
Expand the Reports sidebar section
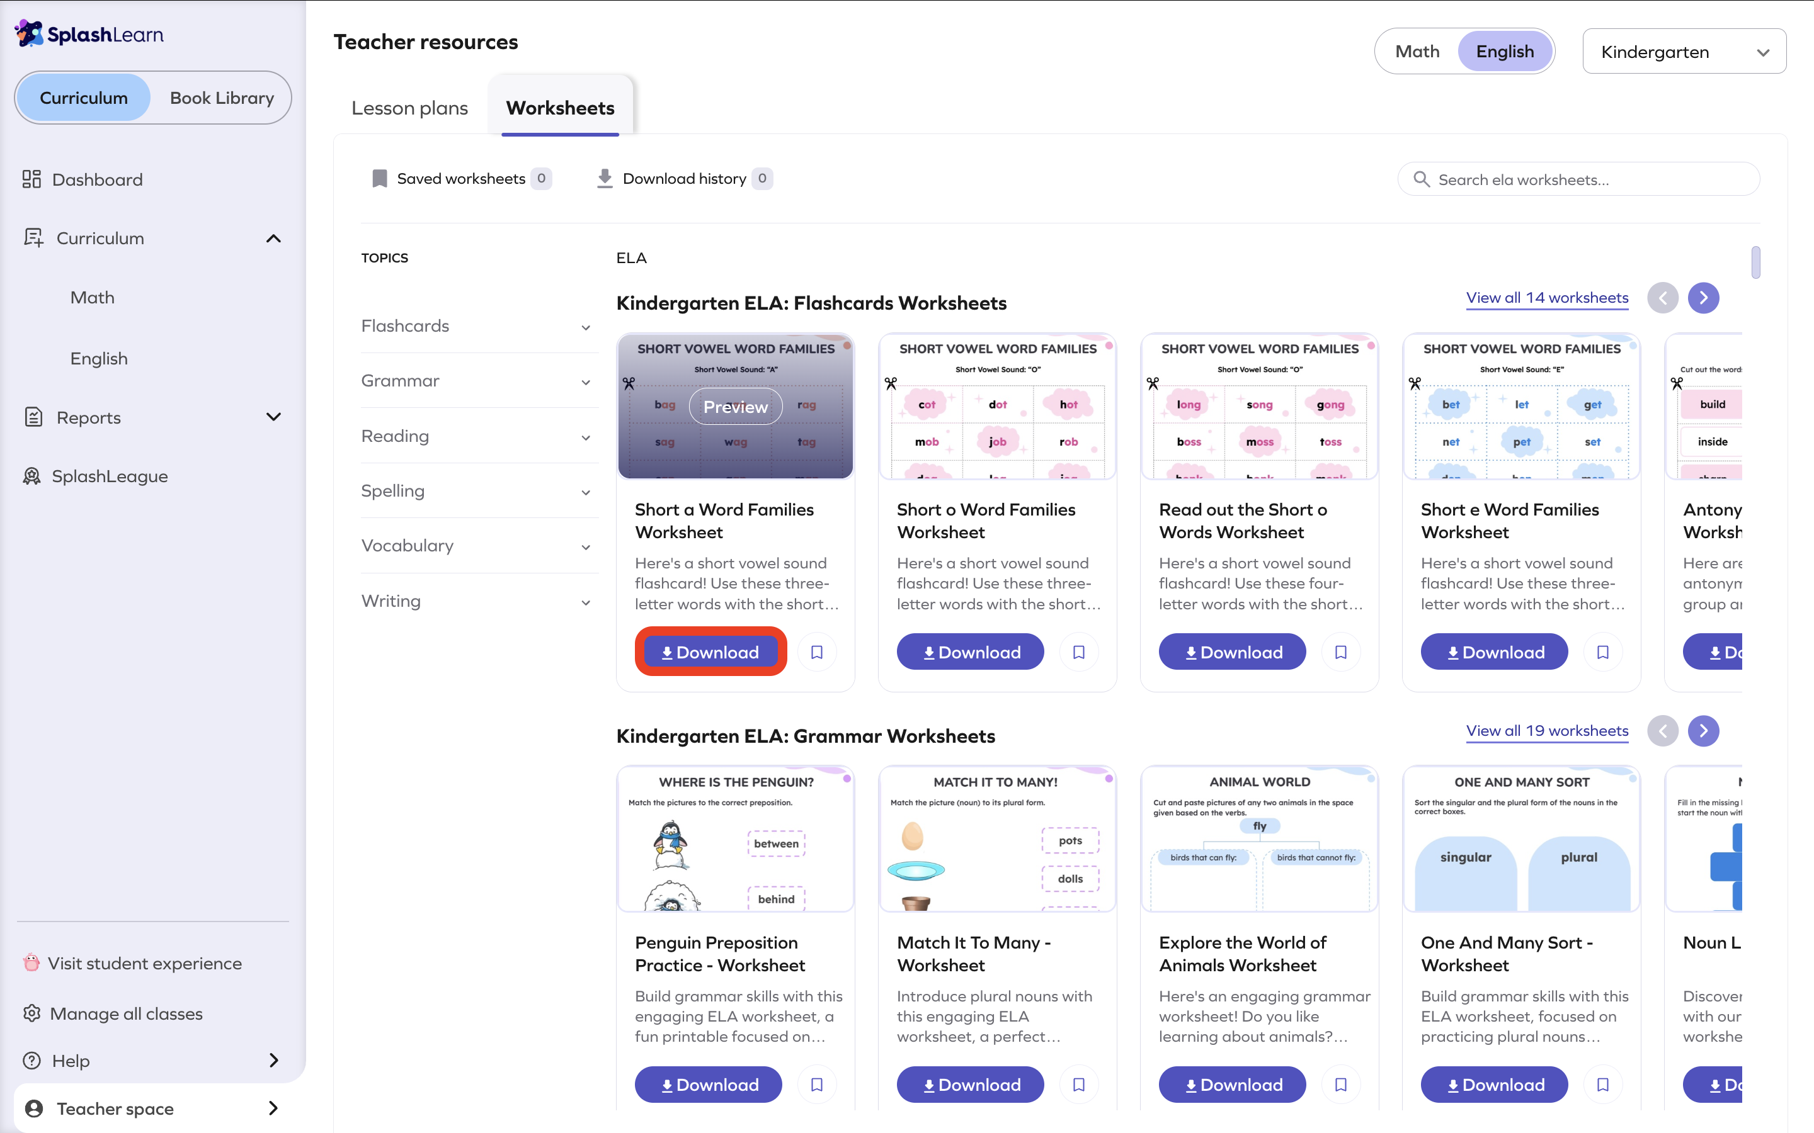273,417
